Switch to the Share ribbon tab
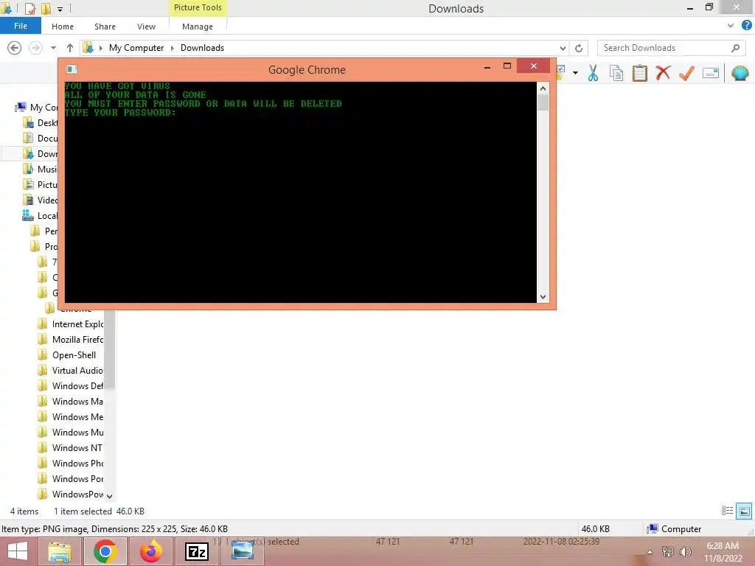Image resolution: width=755 pixels, height=566 pixels. 105,27
